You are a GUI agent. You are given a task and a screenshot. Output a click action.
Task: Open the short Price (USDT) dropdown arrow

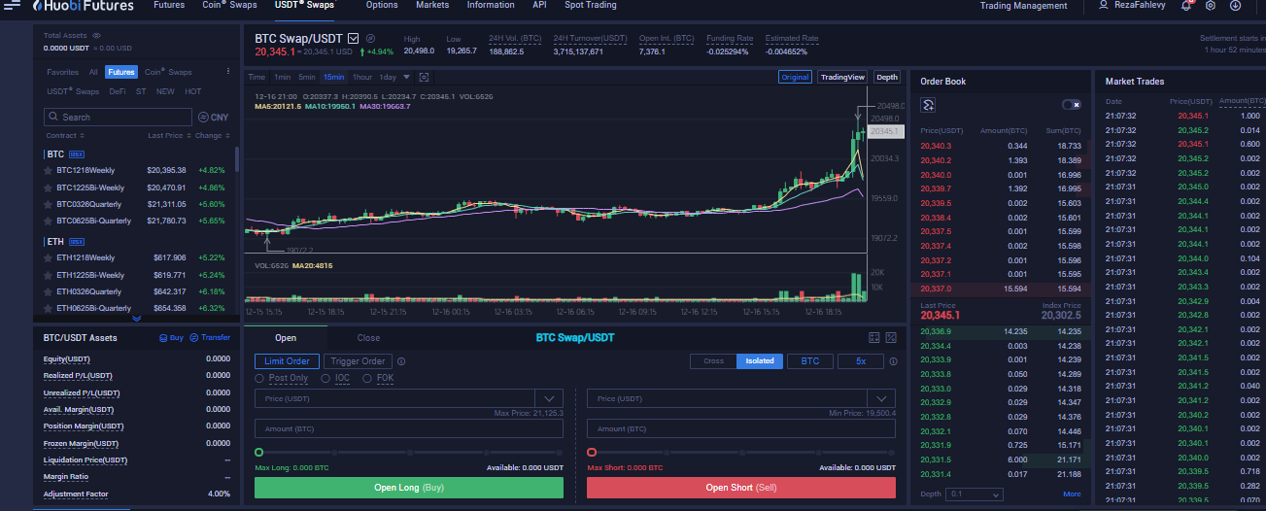pos(882,398)
